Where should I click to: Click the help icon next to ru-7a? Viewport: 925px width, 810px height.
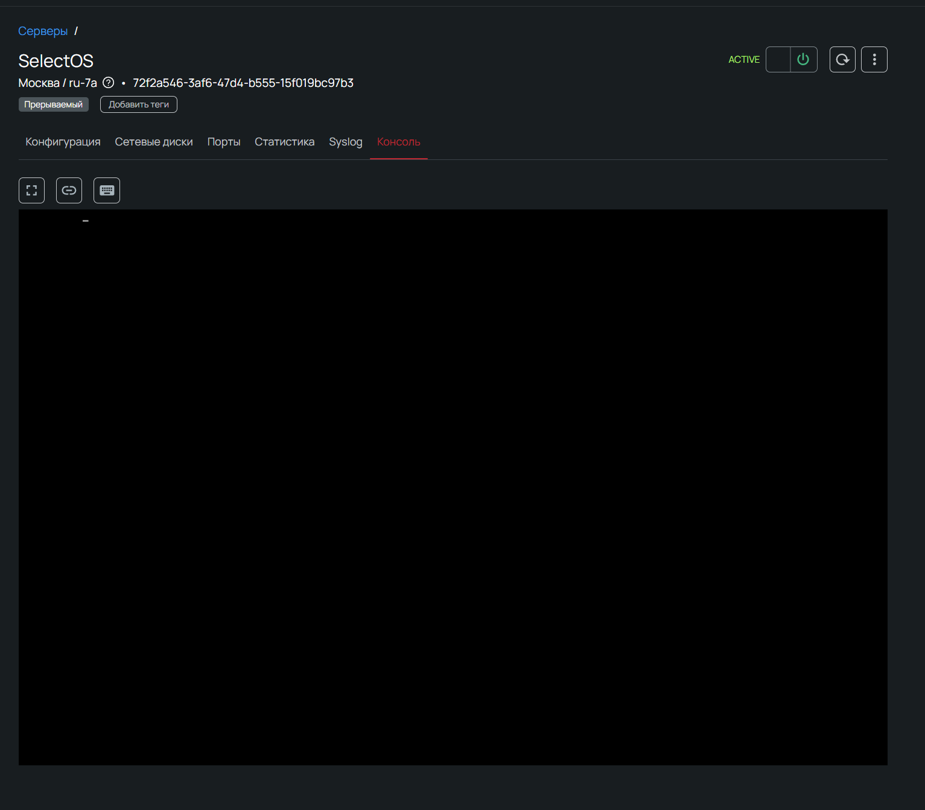pos(109,83)
